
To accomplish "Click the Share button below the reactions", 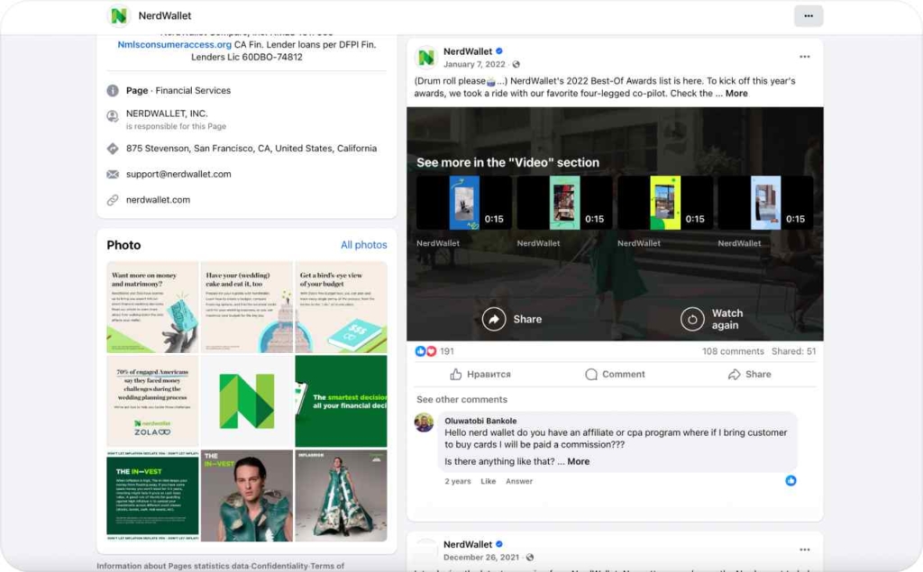I will [x=749, y=374].
